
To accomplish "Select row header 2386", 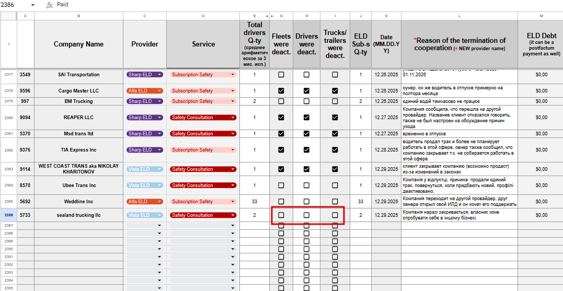I will click(x=8, y=215).
